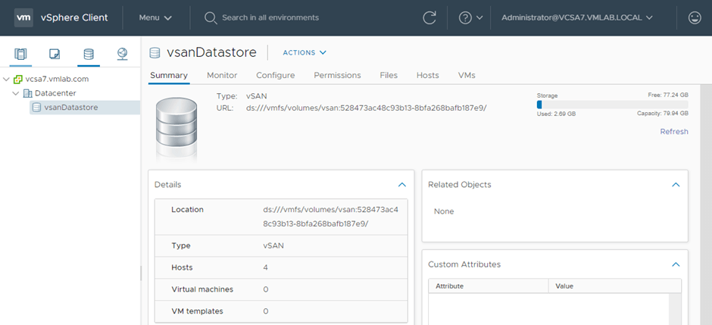Click the Hosts value 4 in Details

click(265, 267)
